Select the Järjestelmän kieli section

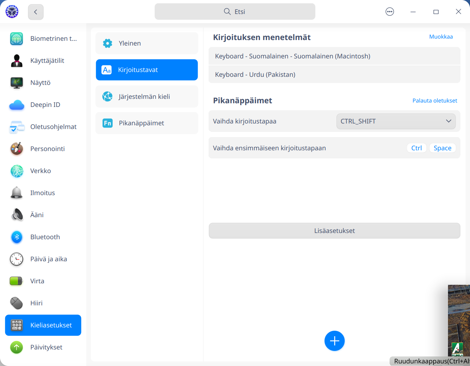point(147,97)
